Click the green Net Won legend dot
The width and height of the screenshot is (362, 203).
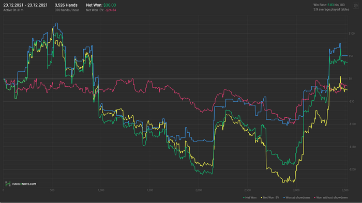244,198
